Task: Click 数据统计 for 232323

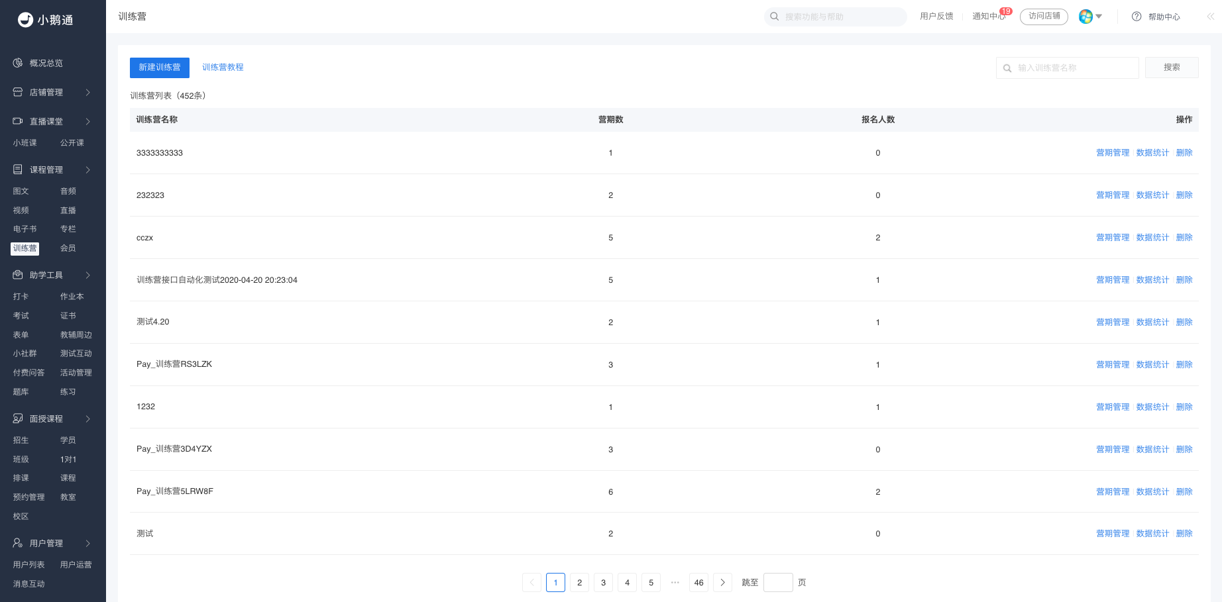Action: [x=1152, y=195]
